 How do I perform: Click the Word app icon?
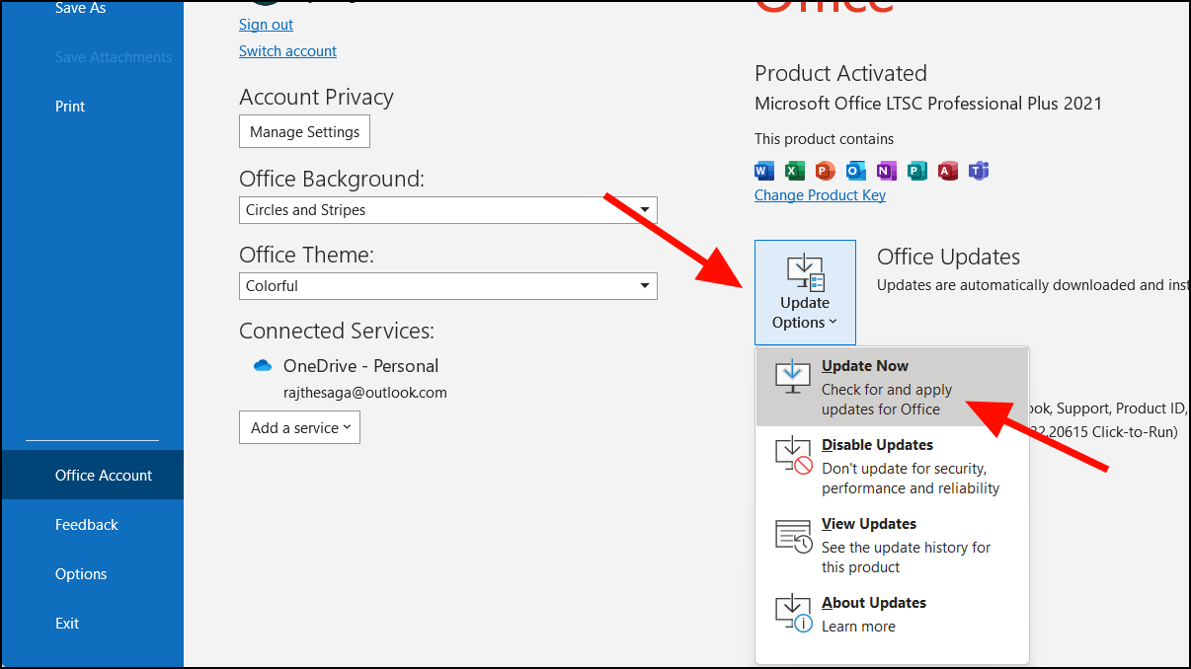[764, 171]
